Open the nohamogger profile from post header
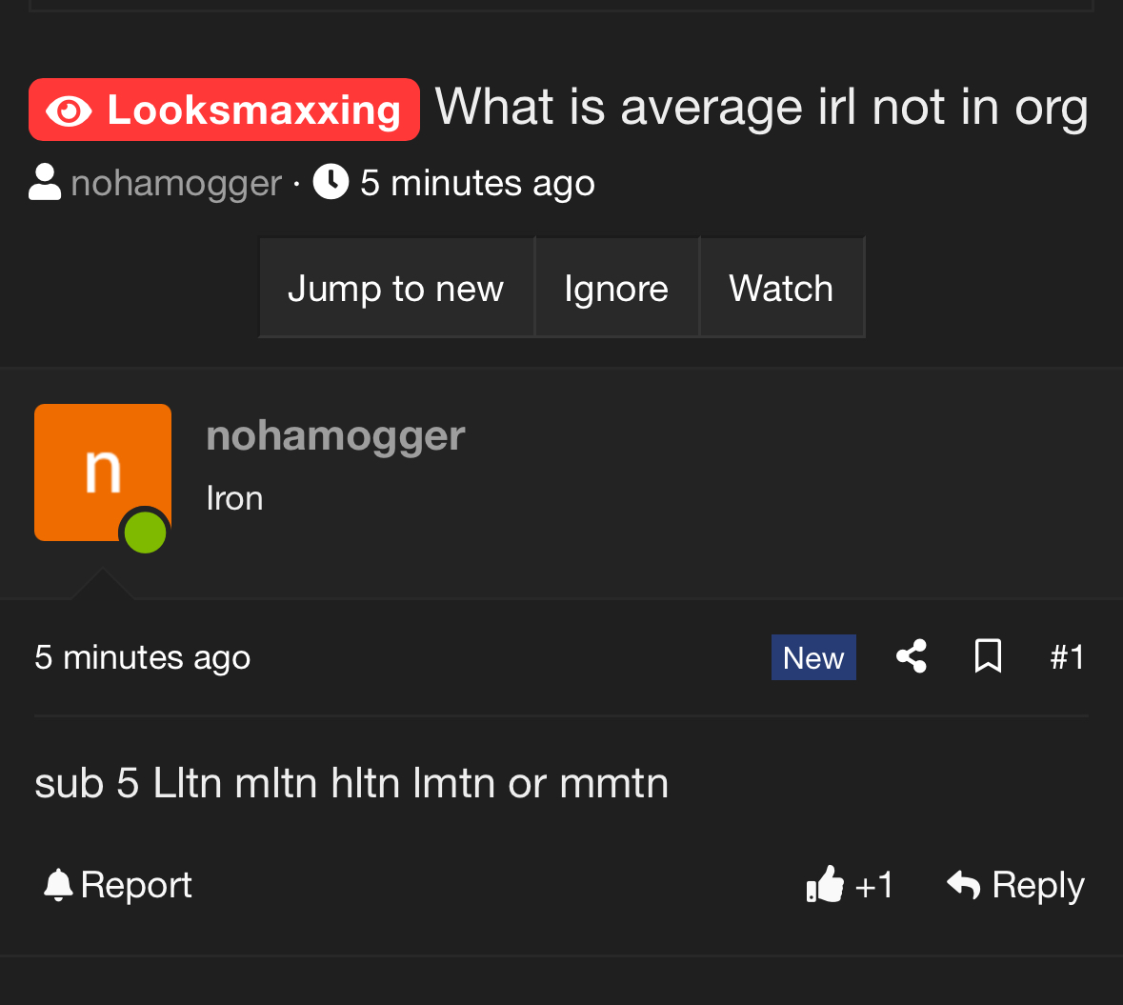Image resolution: width=1123 pixels, height=1005 pixels. tap(335, 435)
